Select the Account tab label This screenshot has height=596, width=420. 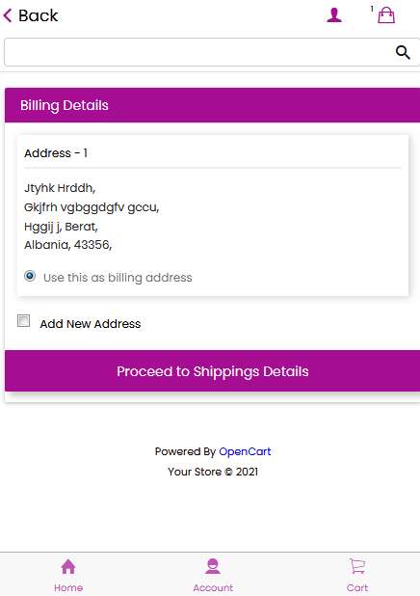point(213,587)
